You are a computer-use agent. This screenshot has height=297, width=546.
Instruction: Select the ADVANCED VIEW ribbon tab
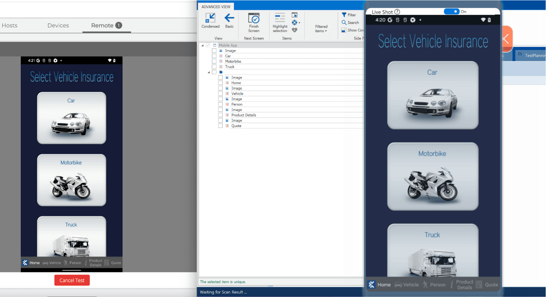[216, 6]
